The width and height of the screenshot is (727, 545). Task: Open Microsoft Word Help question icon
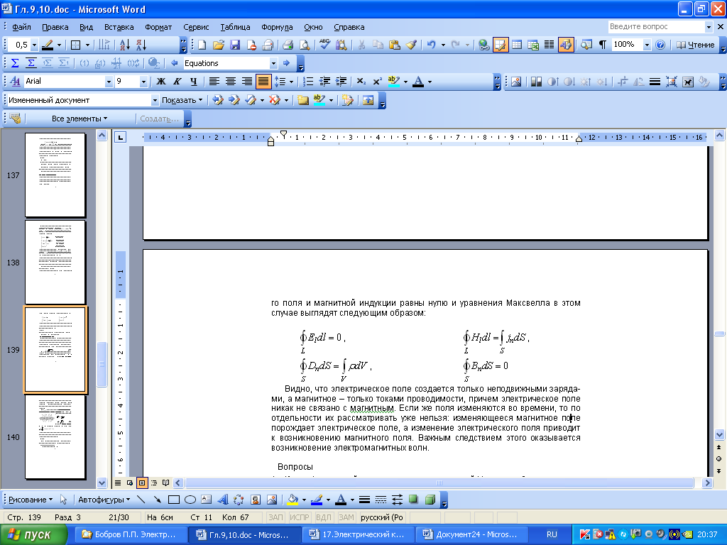click(661, 45)
